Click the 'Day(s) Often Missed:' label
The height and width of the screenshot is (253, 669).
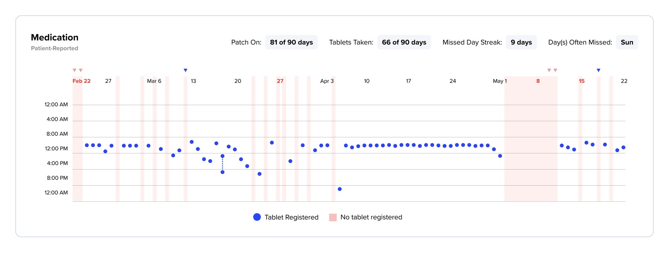580,42
